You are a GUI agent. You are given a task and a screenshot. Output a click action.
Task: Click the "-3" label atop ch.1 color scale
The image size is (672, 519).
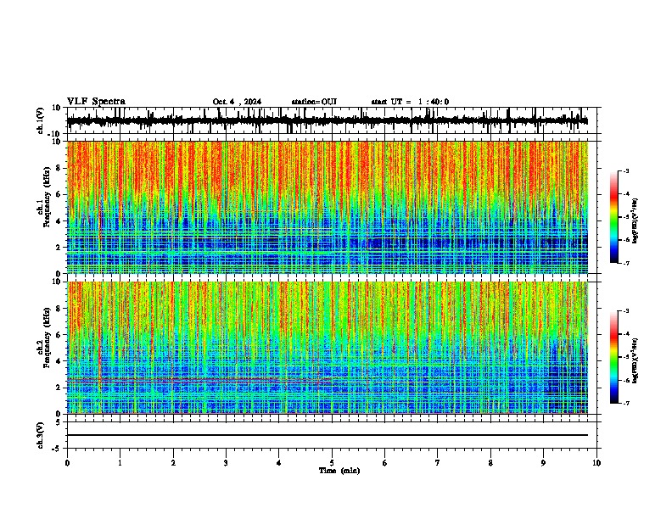[x=625, y=170]
